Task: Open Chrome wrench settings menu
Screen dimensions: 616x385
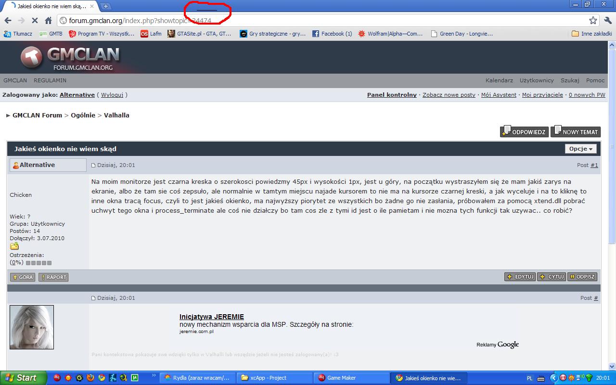Action: (608, 21)
